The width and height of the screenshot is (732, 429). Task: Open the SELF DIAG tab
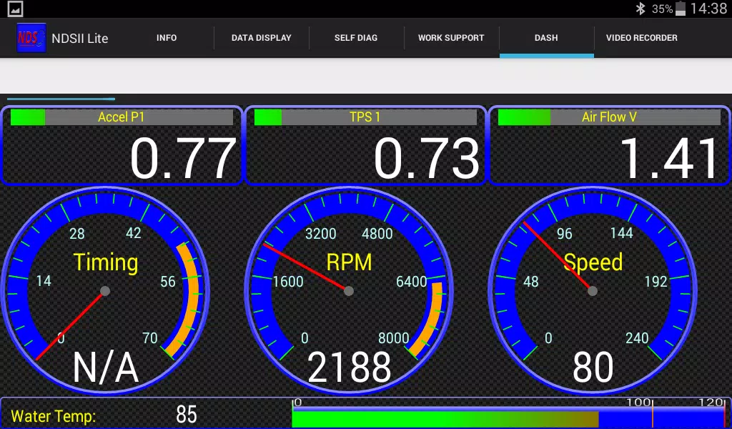coord(356,38)
